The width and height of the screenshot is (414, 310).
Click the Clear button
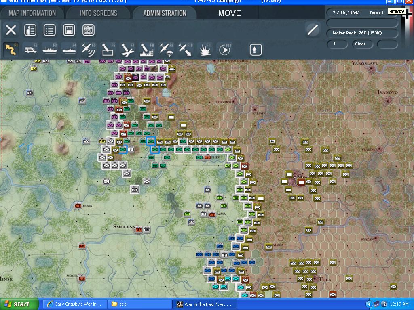coord(363,44)
